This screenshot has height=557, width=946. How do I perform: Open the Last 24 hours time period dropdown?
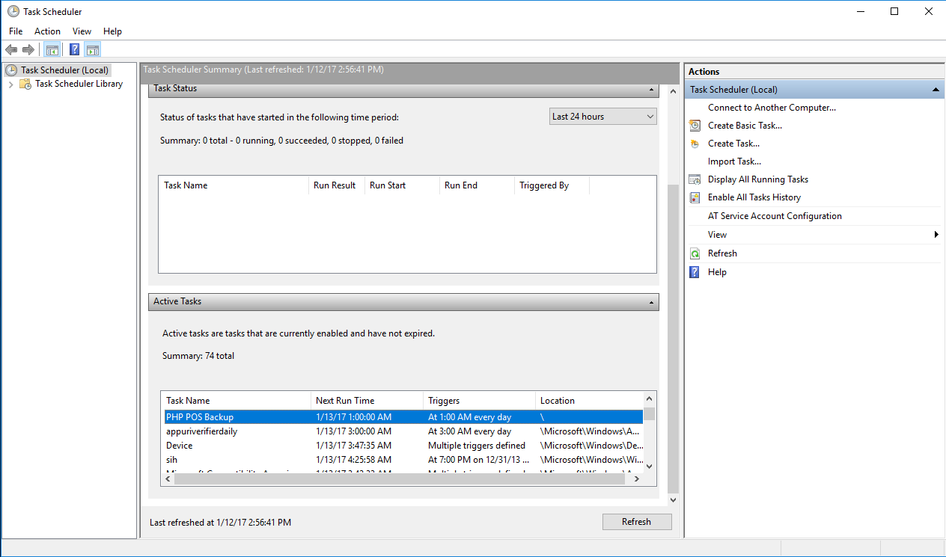[x=602, y=117]
